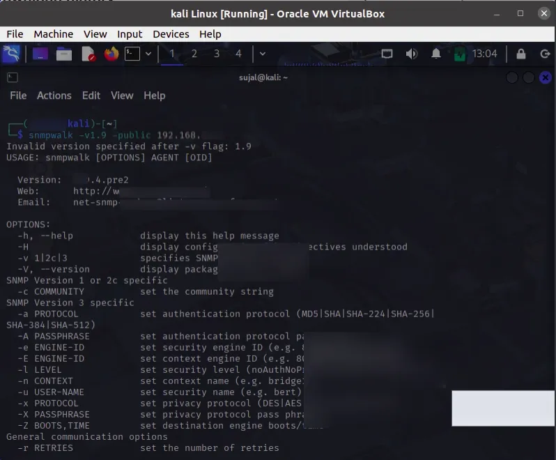Close the VirtualBox window
Screen dimensions: 556x460
(544, 13)
